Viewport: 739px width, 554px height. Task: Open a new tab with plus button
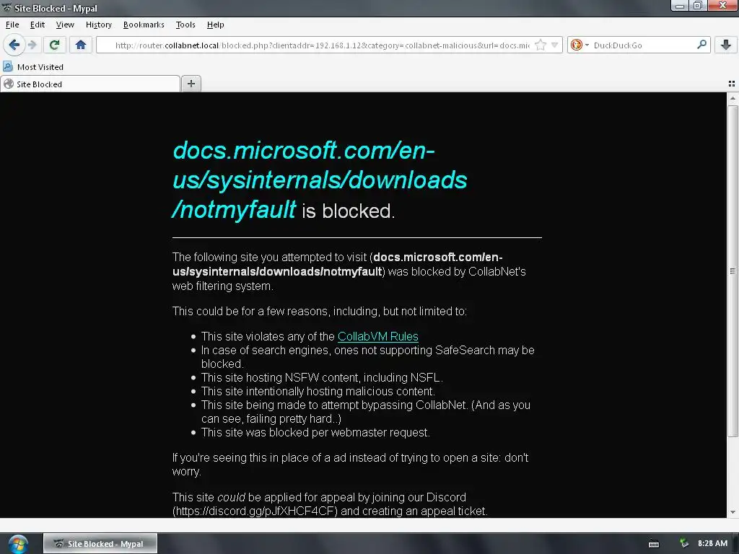(x=191, y=84)
